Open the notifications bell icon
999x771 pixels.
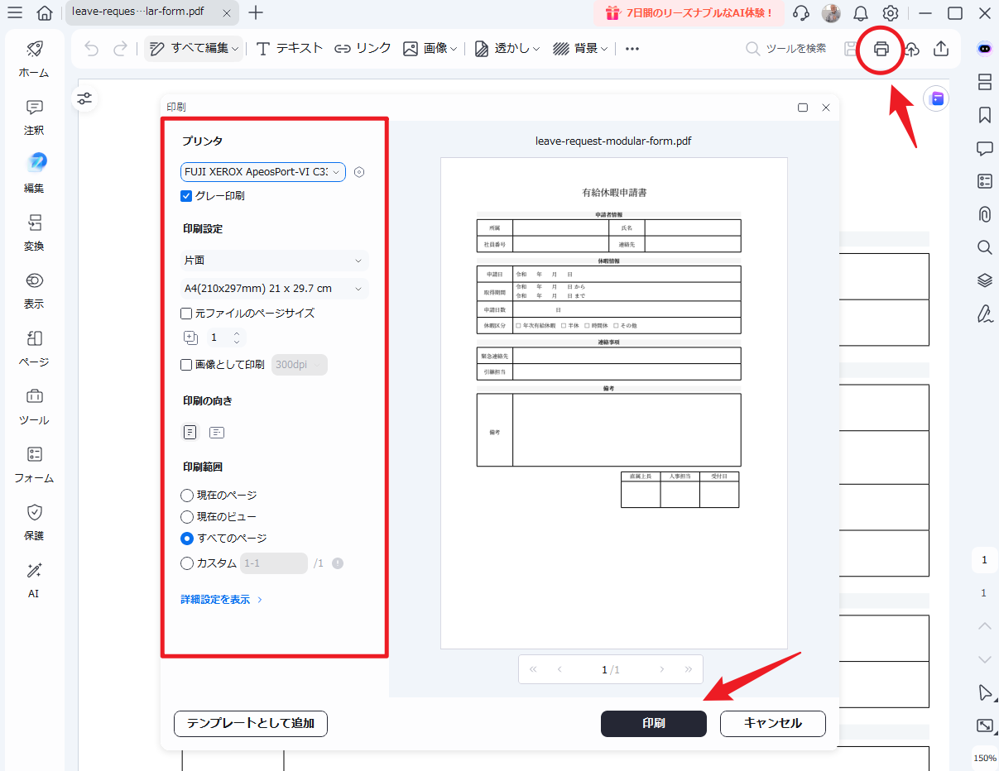(861, 13)
